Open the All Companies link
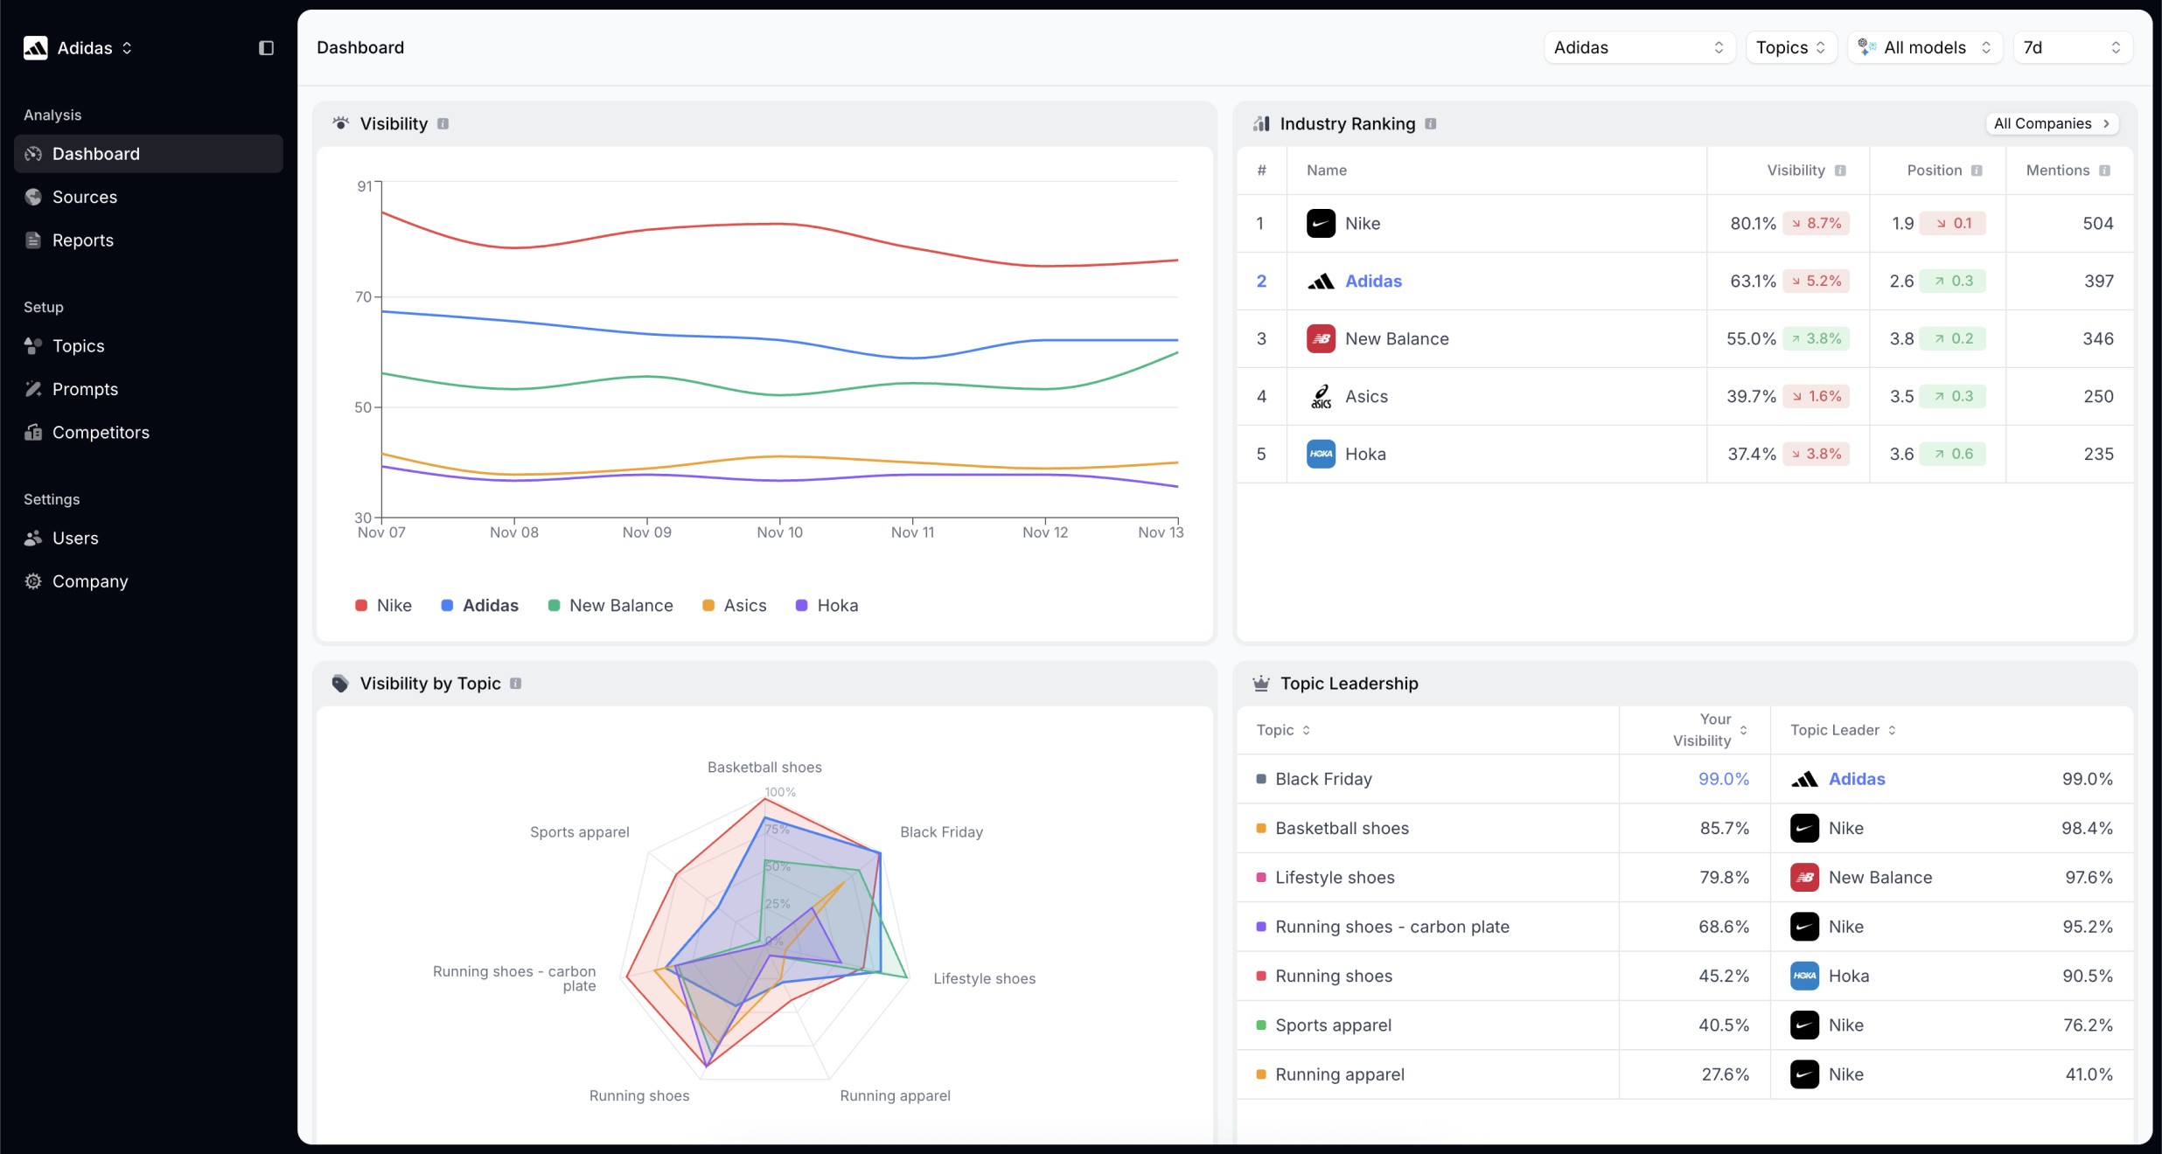The width and height of the screenshot is (2162, 1154). click(x=2052, y=124)
